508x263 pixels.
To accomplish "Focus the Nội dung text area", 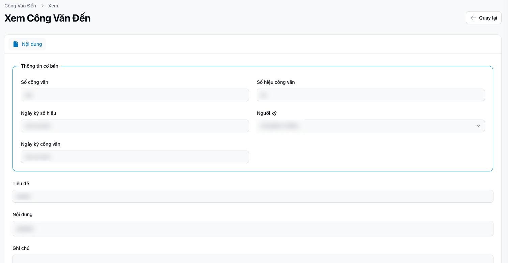I will tap(253, 229).
